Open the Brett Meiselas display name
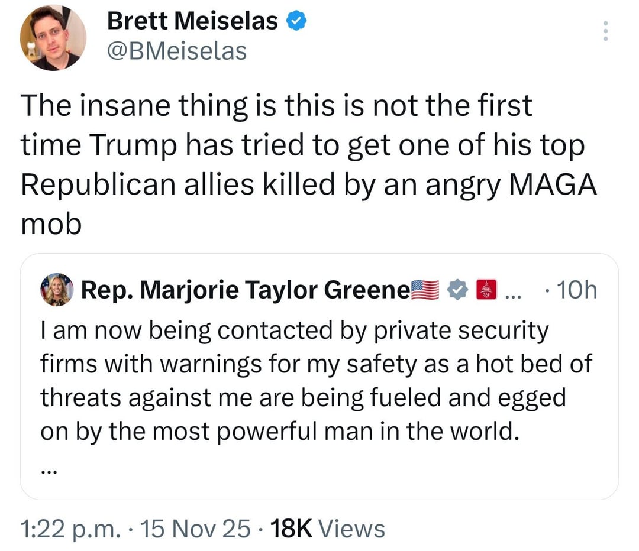 tap(192, 22)
